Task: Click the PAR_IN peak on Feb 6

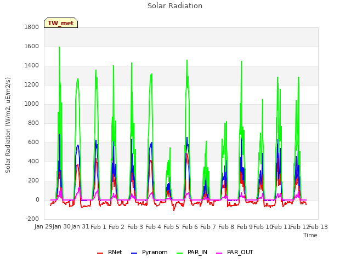Action: (x=187, y=60)
